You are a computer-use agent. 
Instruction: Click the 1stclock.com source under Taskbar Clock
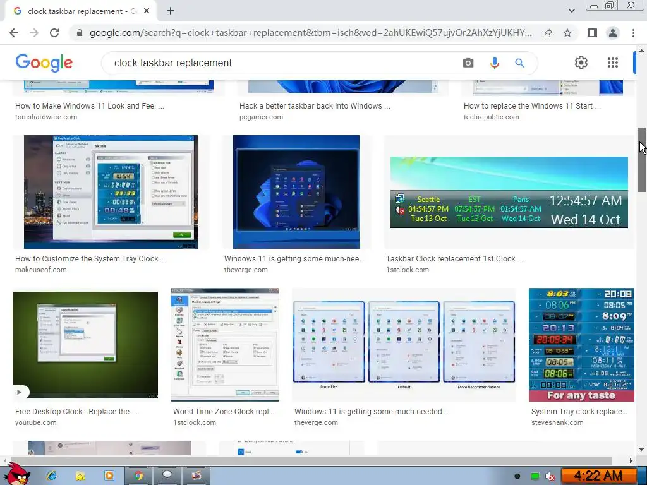(x=408, y=270)
